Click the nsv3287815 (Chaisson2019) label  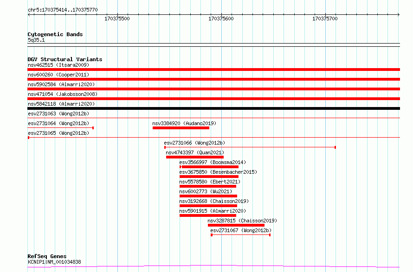tap(242, 221)
